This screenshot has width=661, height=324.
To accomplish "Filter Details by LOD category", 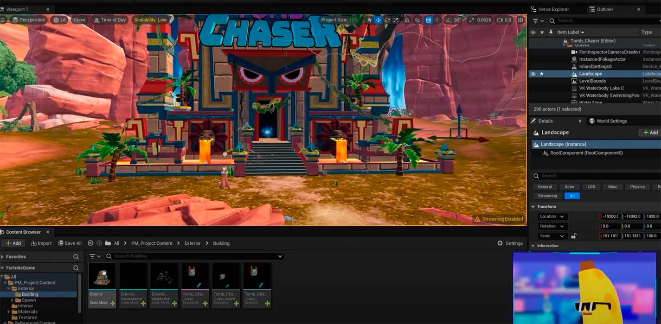I will coord(591,187).
